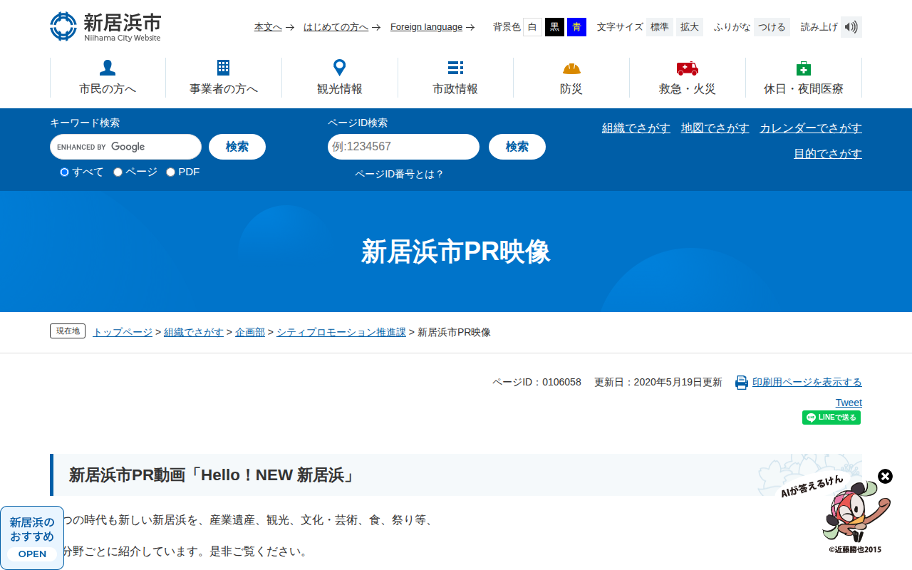Click the ページID番号とは？ help link

400,174
